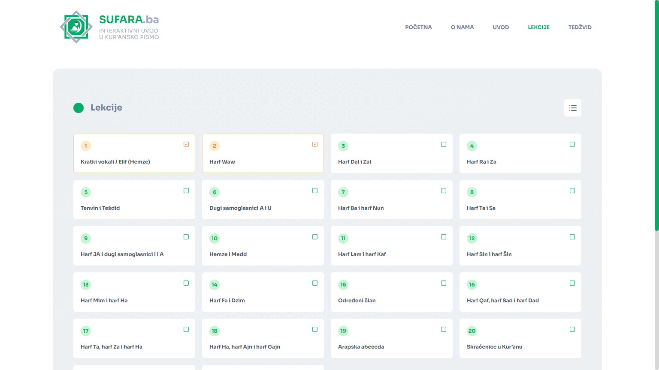659x370 pixels.
Task: Mark Hemze i Medd lesson done
Action: point(315,237)
